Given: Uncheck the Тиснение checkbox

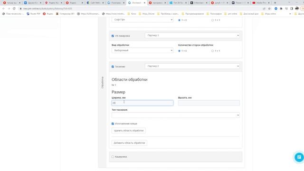Looking at the screenshot, I should (x=113, y=66).
